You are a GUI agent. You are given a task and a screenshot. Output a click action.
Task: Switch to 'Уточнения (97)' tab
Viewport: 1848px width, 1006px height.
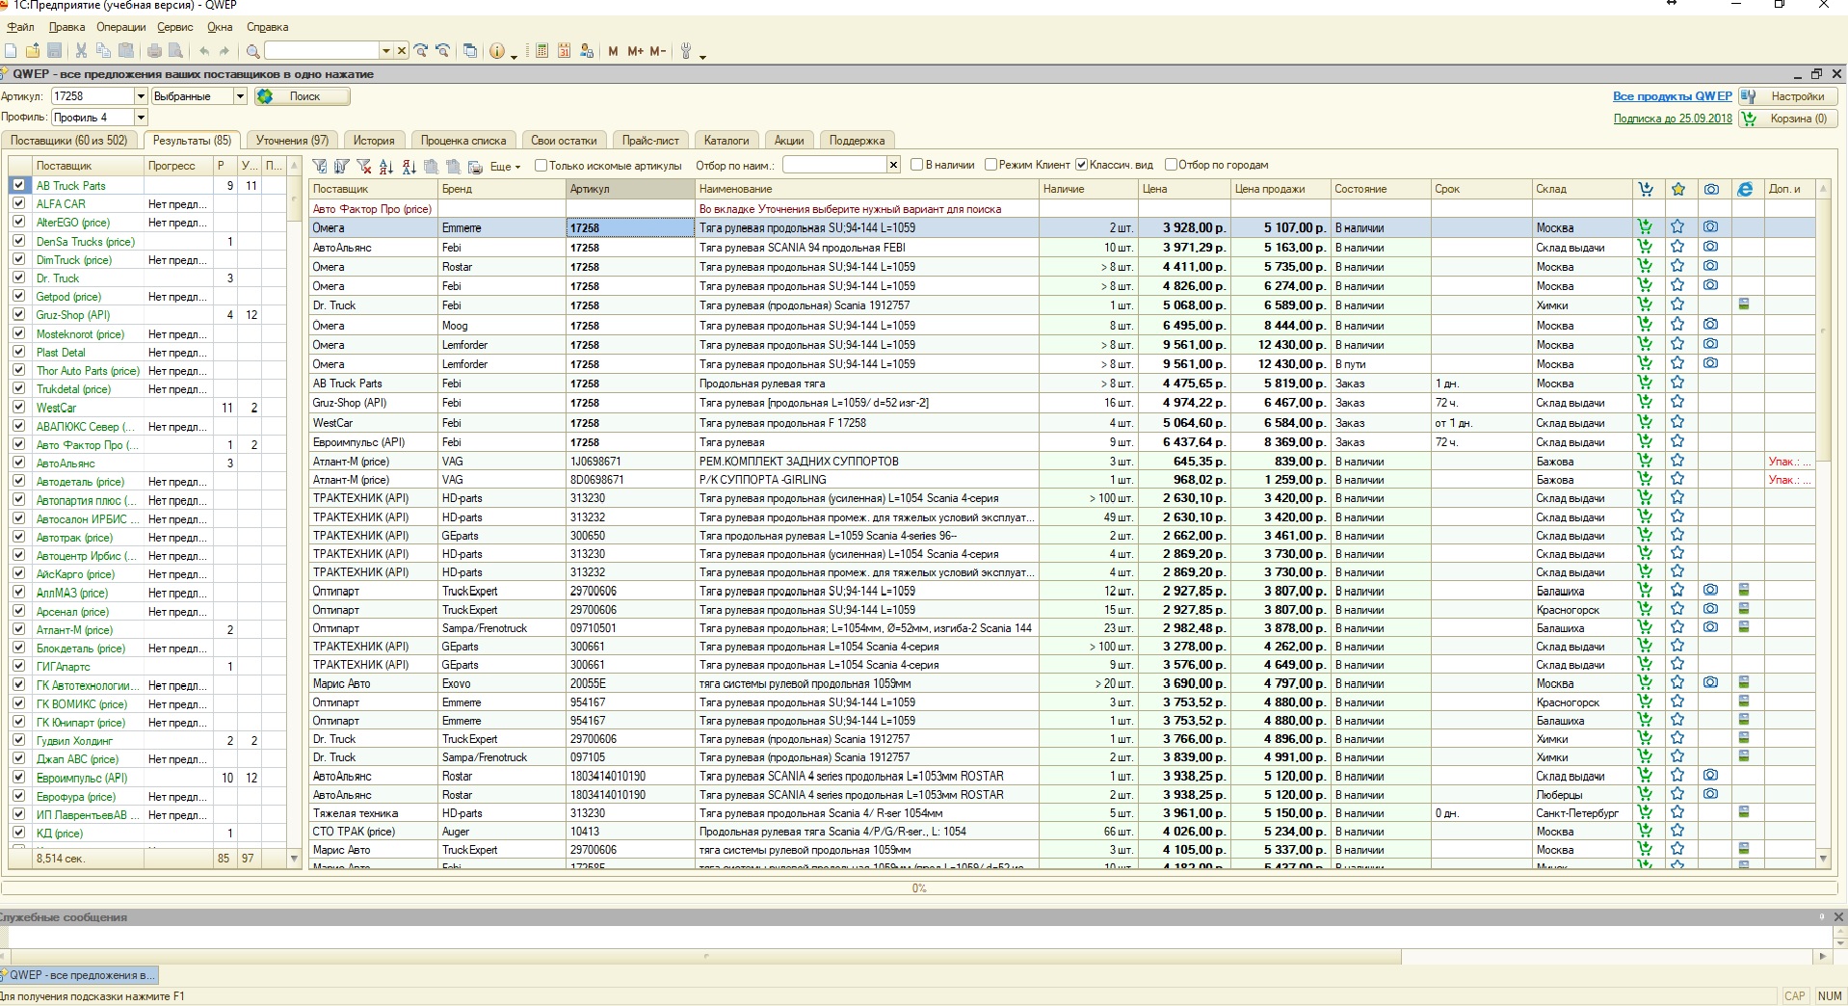292,141
